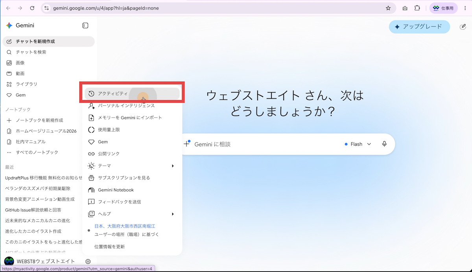Open notebook ホームページリニューアル2026
Viewport: 472px width, 272px height.
pos(41,131)
